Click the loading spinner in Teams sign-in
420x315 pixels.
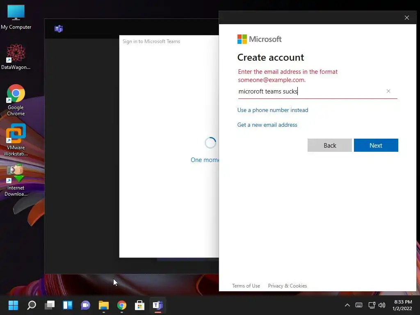point(210,143)
